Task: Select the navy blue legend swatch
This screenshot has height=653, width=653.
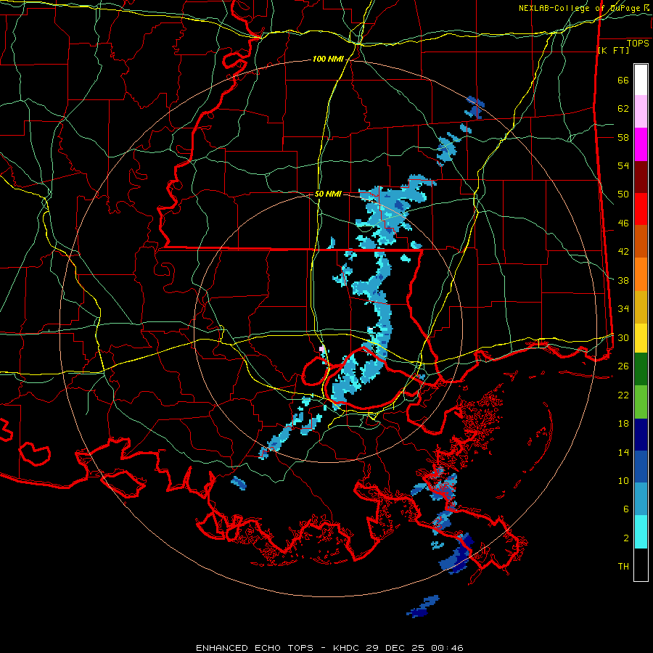Action: [641, 435]
